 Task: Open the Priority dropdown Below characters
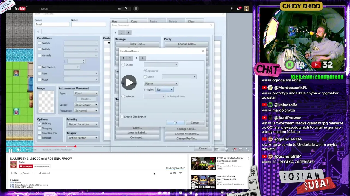point(83,124)
